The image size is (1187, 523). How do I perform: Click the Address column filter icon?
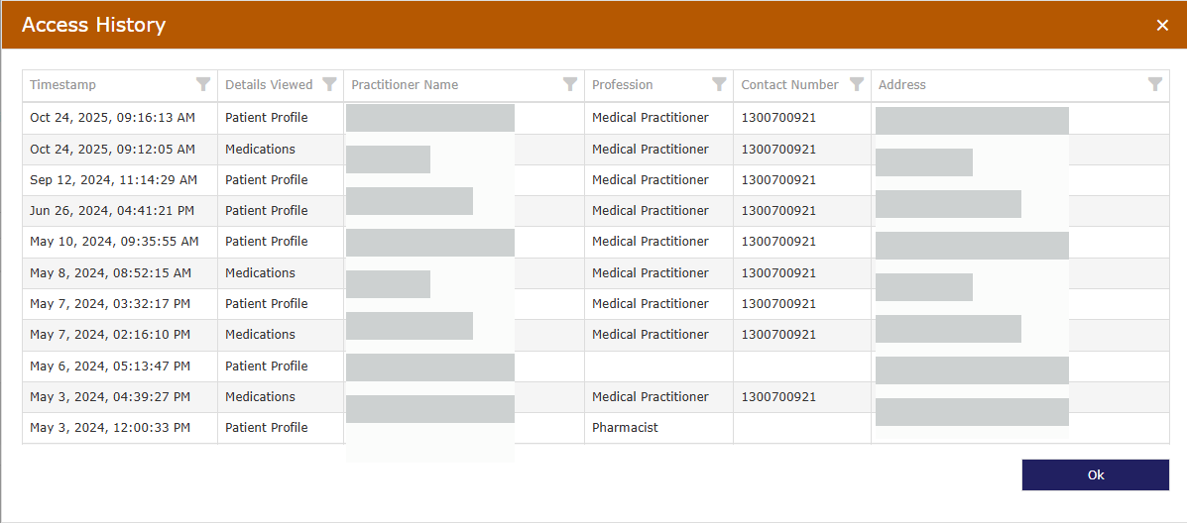[x=1155, y=85]
